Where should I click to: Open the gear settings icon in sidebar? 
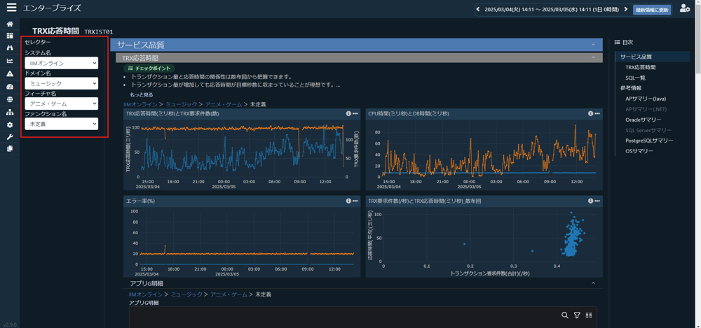click(10, 125)
